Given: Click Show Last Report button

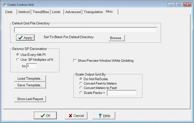Looking at the screenshot, I should click(30, 99).
